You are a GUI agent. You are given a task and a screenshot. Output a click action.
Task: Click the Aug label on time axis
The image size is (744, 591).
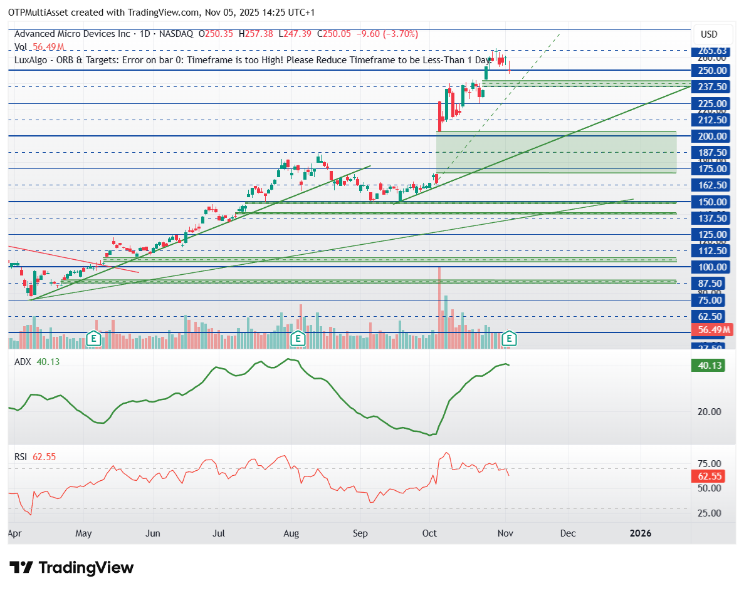tap(291, 533)
